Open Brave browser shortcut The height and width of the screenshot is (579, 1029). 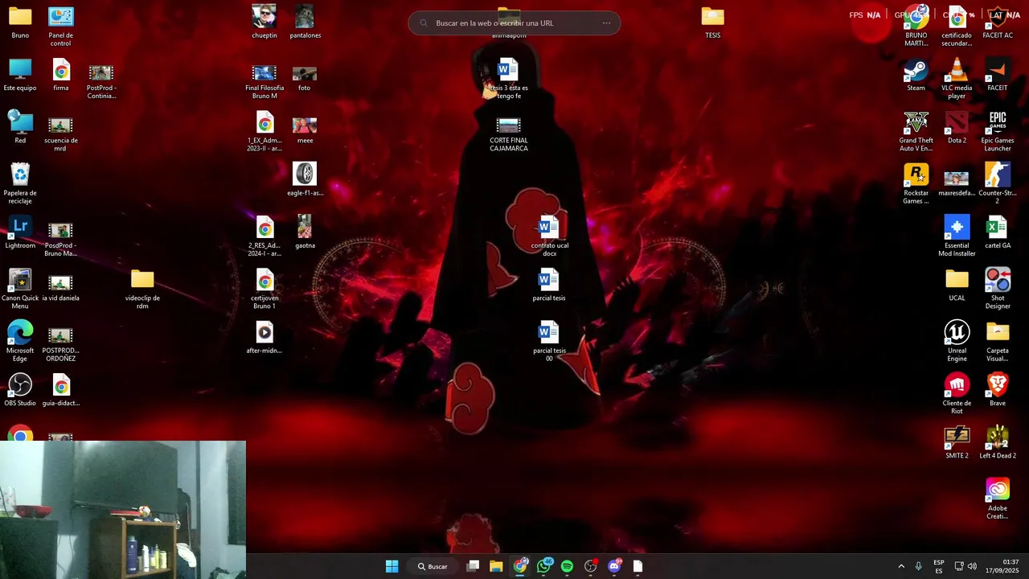pyautogui.click(x=997, y=390)
